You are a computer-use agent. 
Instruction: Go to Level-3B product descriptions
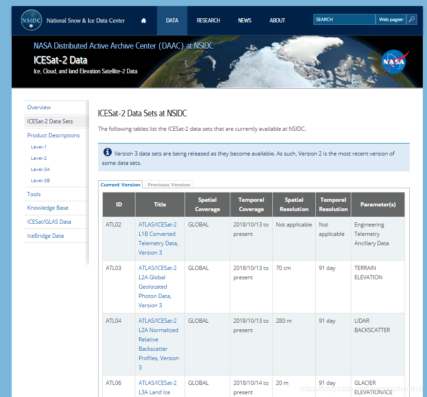pyautogui.click(x=40, y=181)
